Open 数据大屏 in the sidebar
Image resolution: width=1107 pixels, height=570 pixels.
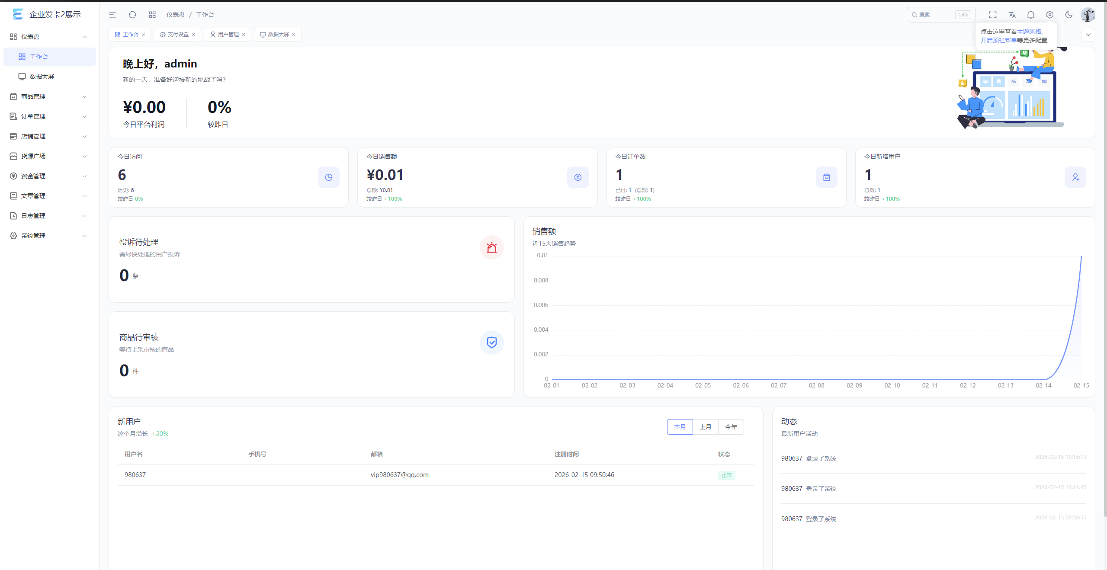pos(42,77)
